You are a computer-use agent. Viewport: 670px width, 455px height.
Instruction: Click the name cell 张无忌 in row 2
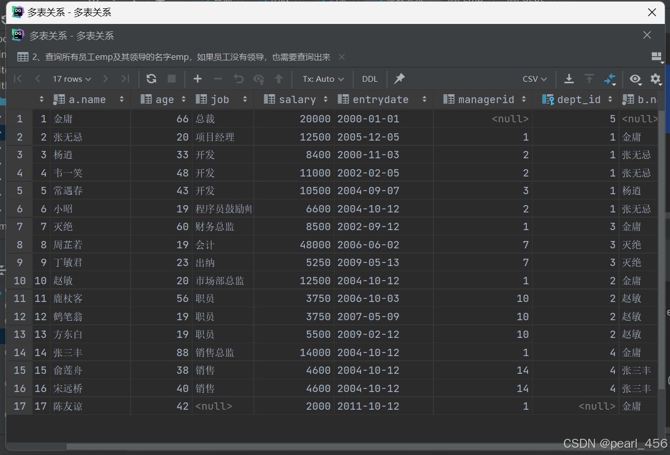(90, 137)
